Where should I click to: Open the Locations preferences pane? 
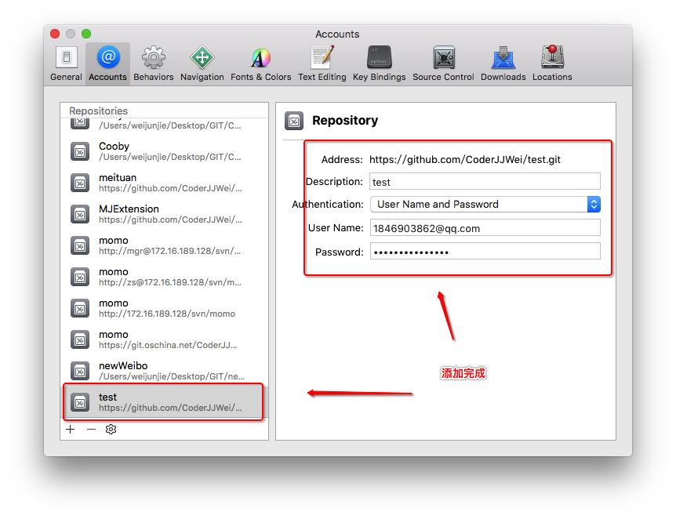(x=552, y=64)
